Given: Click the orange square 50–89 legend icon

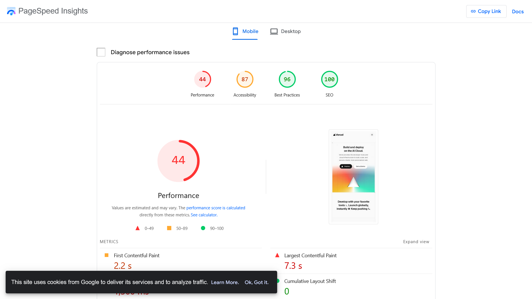Looking at the screenshot, I should coord(169,228).
